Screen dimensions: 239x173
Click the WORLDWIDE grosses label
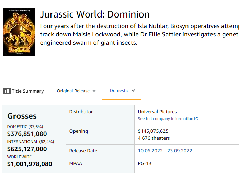tap(19, 157)
